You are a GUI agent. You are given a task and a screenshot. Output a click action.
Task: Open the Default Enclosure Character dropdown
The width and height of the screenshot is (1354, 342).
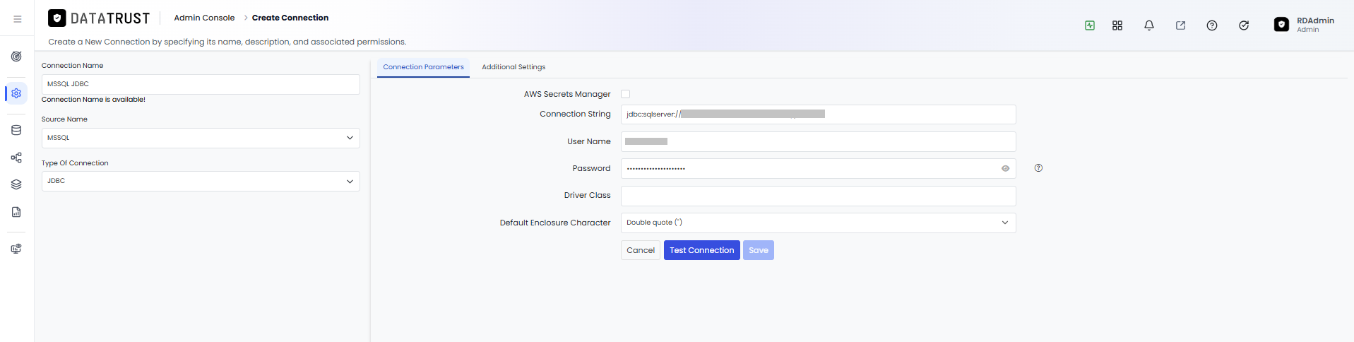point(818,223)
